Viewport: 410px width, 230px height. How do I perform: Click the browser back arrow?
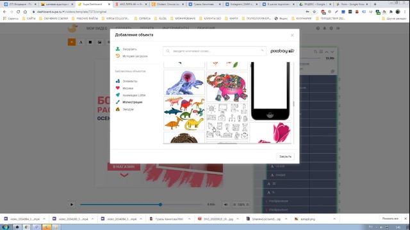click(x=4, y=11)
